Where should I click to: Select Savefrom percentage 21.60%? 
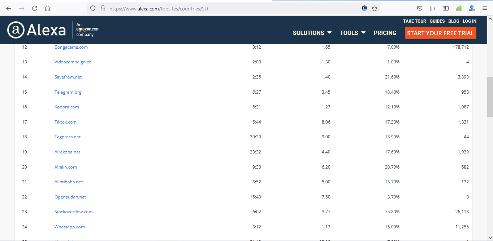(x=392, y=77)
